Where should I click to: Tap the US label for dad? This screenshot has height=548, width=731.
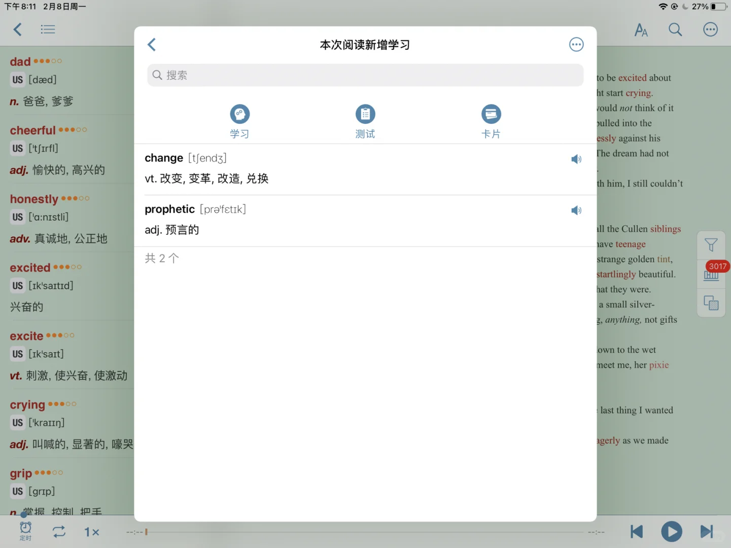(x=18, y=80)
